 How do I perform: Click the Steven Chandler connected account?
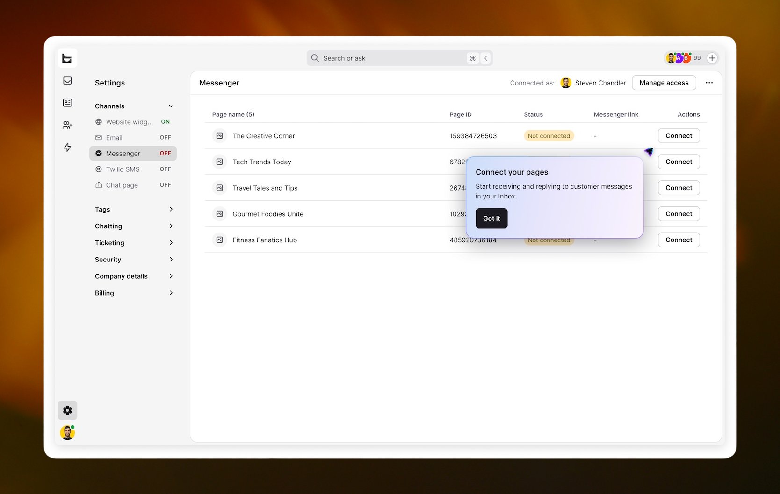(593, 83)
